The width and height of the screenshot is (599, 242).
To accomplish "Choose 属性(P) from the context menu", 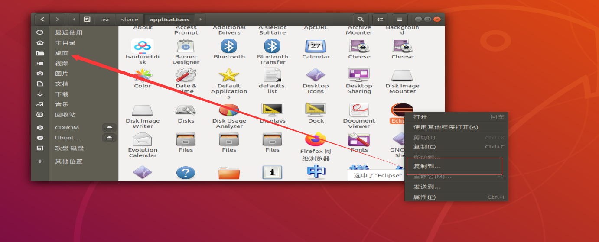I will [x=456, y=197].
